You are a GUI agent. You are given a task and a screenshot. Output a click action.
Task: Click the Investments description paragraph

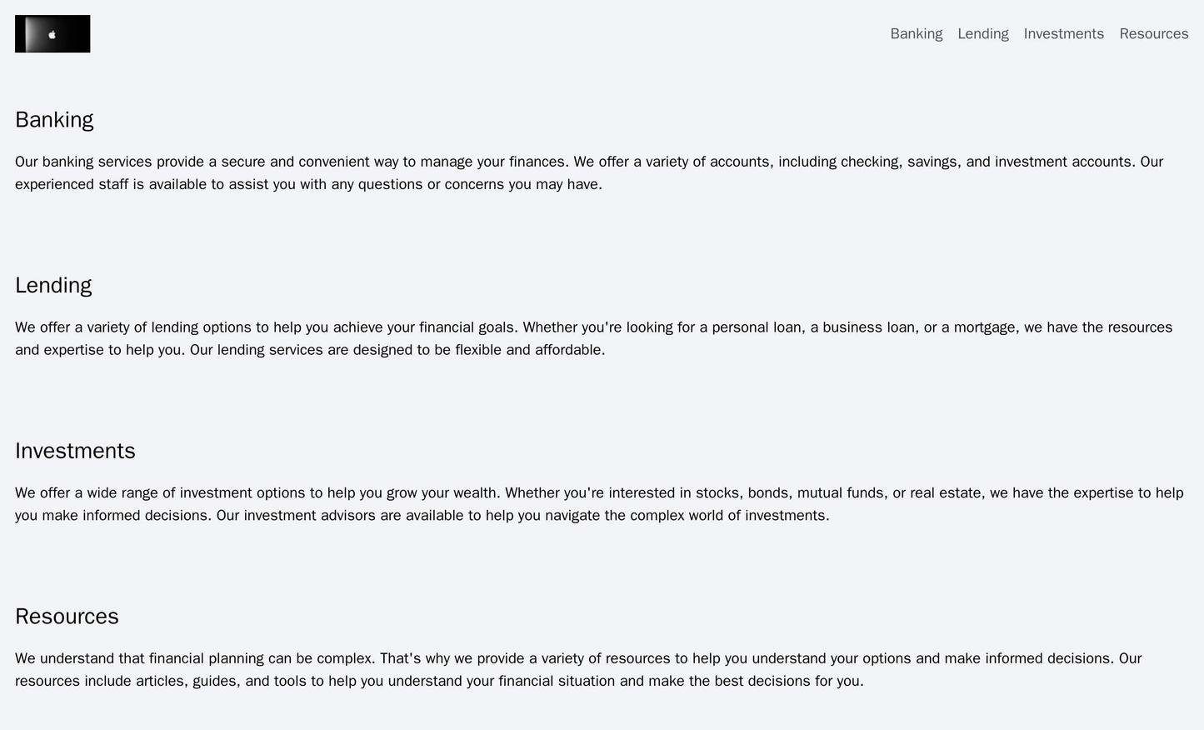pyautogui.click(x=583, y=504)
